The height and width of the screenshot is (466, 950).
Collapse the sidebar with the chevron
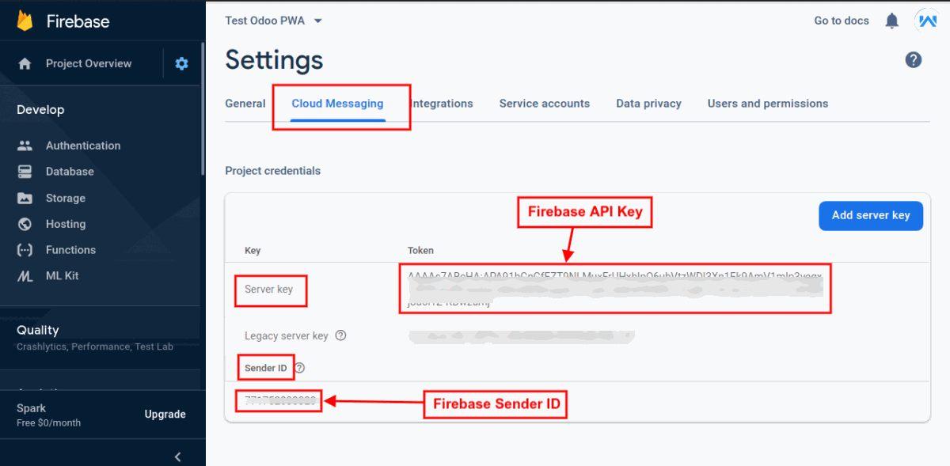[x=178, y=457]
